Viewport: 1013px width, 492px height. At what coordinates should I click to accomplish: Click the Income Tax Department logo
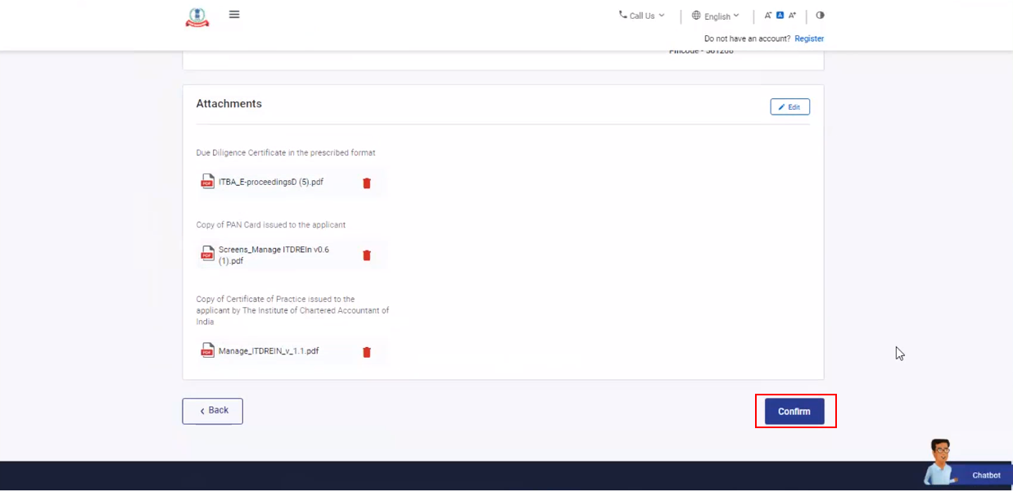click(197, 17)
